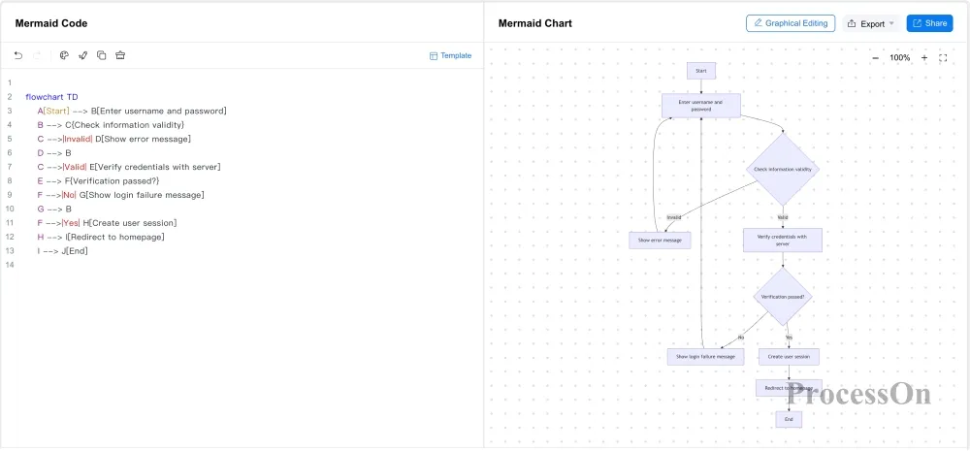Click code line 'I --> J[End]'
Screen dimensions: 970x451
point(62,251)
